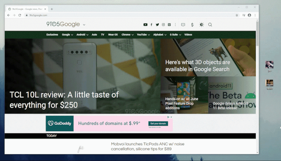This screenshot has width=281, height=161.
Task: Open the Mobvoi TicPods ANC article
Action: tap(148, 146)
